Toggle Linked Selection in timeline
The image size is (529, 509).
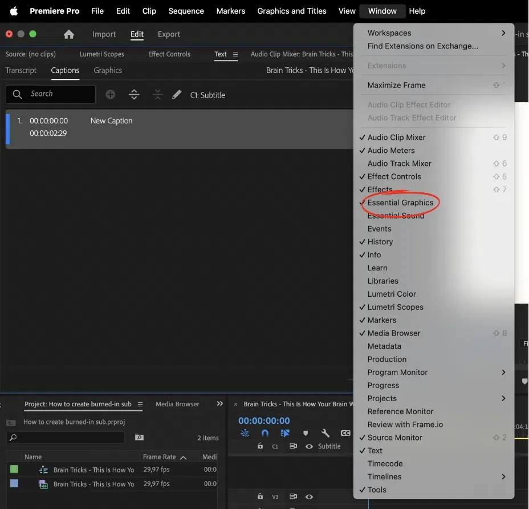285,433
